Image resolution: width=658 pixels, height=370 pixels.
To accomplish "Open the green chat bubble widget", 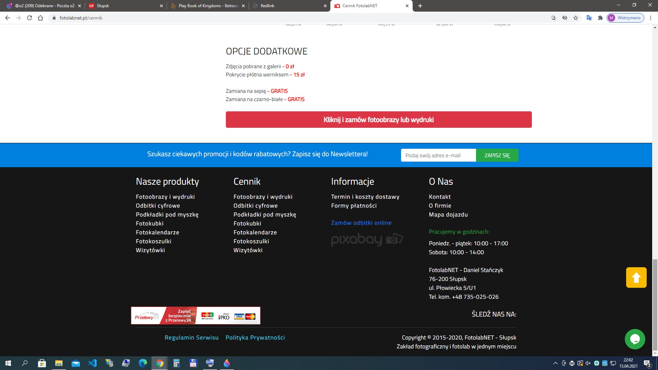I will 635,339.
